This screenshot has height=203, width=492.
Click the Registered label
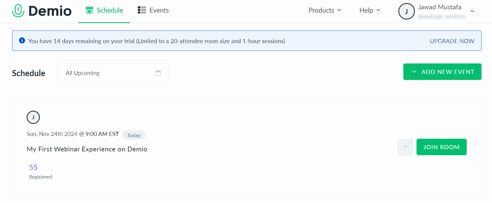(x=40, y=177)
